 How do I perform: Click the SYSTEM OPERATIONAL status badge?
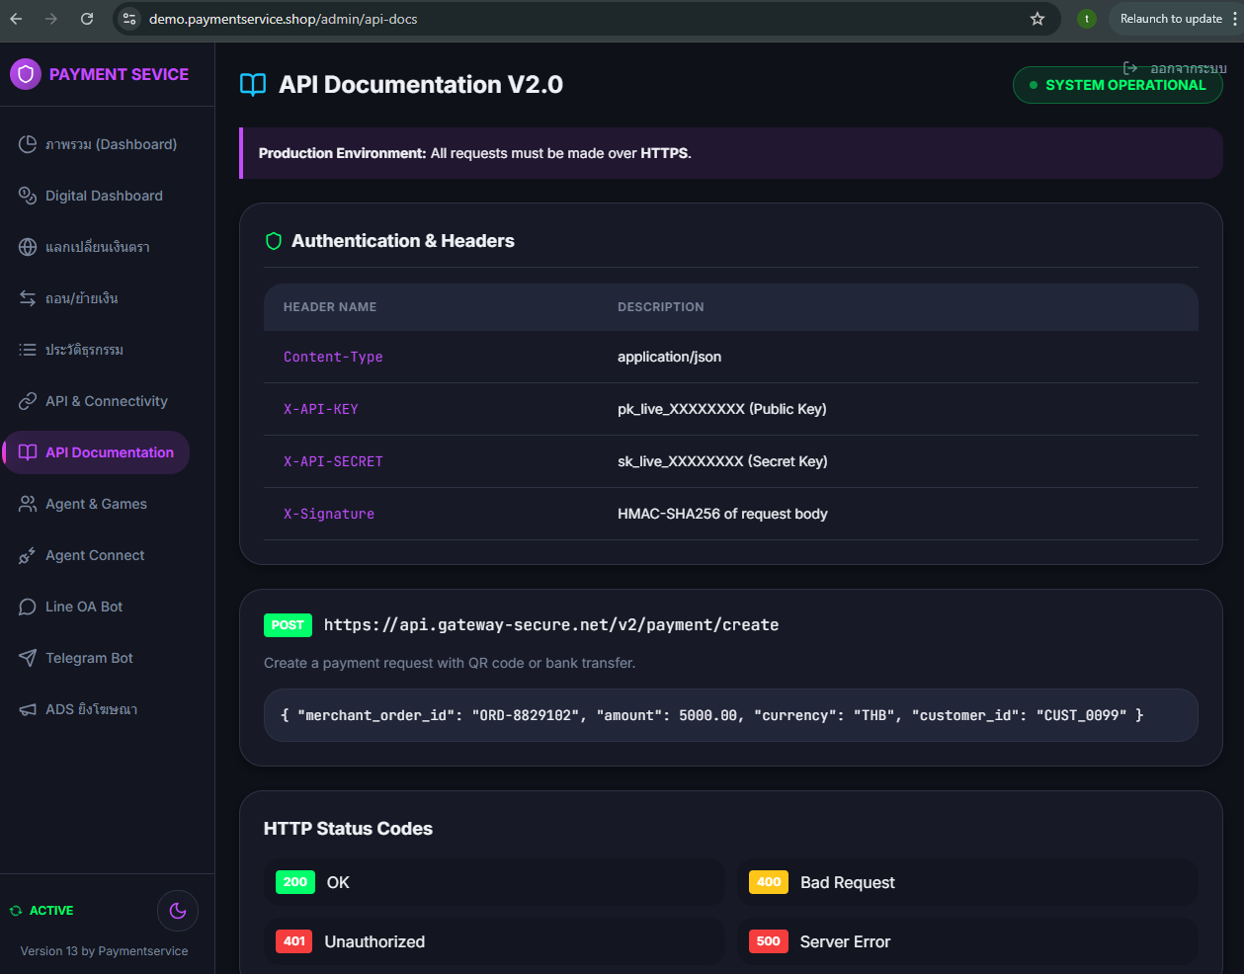click(x=1118, y=86)
